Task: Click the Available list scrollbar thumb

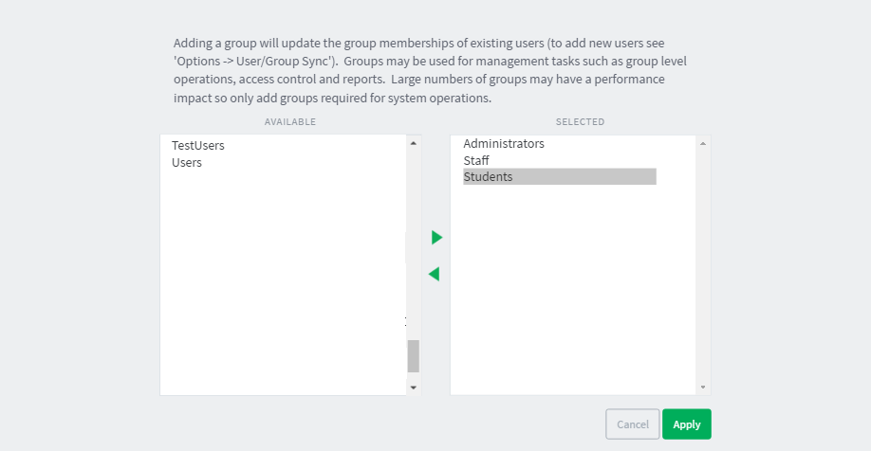Action: coord(414,356)
